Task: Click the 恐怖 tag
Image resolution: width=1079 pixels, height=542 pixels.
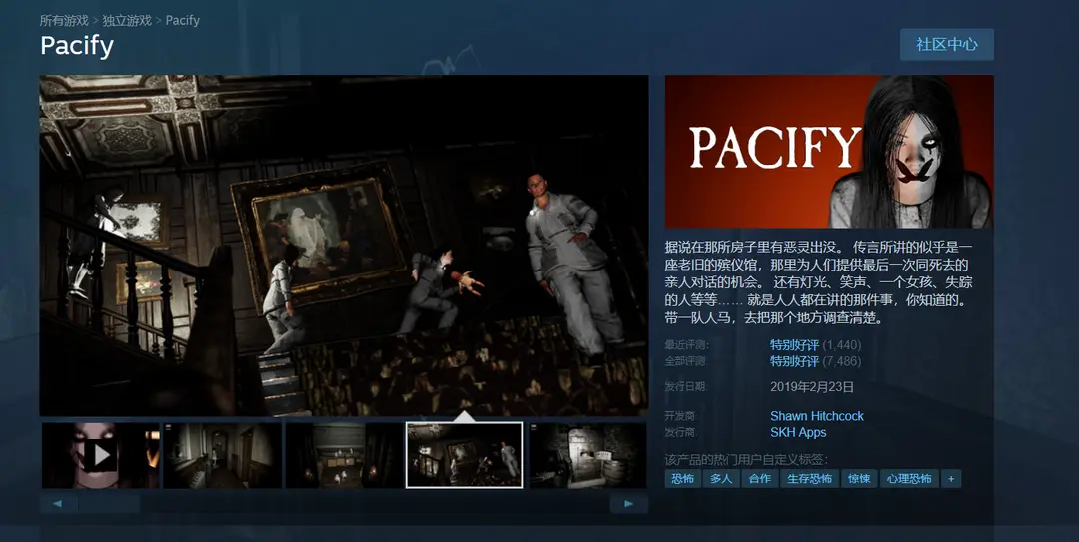Action: coord(682,479)
